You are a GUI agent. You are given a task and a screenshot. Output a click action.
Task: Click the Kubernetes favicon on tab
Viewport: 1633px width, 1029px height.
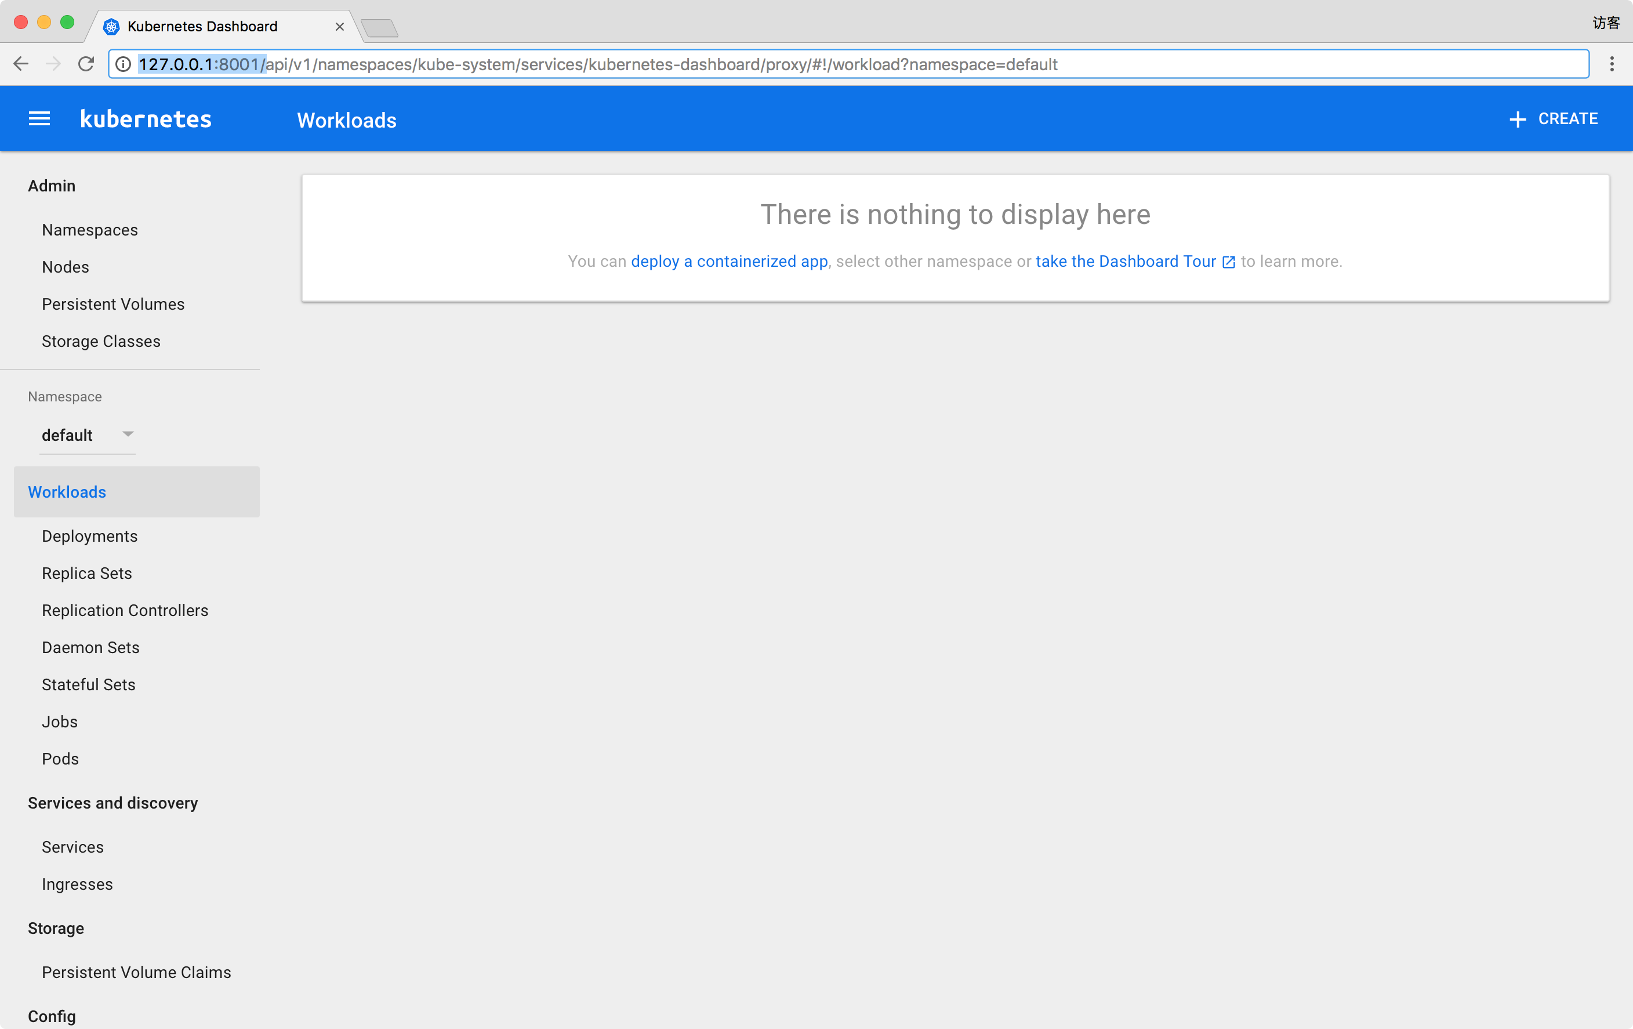pyautogui.click(x=111, y=27)
